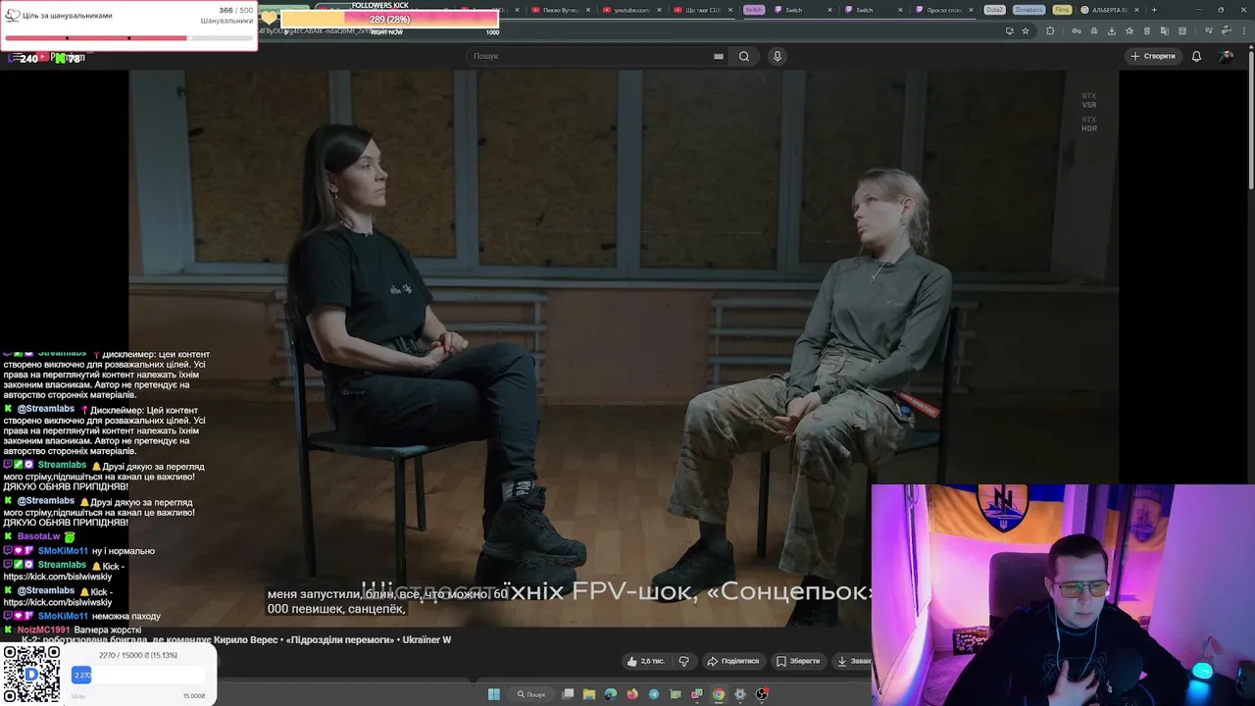Open the browser extensions puzzle icon
This screenshot has width=1255, height=706.
point(1050,30)
